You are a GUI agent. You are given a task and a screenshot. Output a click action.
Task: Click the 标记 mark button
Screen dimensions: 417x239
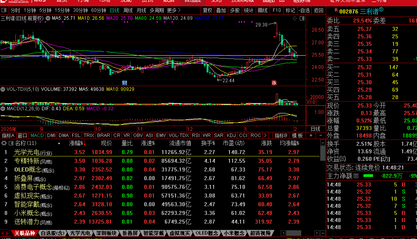tap(290, 10)
